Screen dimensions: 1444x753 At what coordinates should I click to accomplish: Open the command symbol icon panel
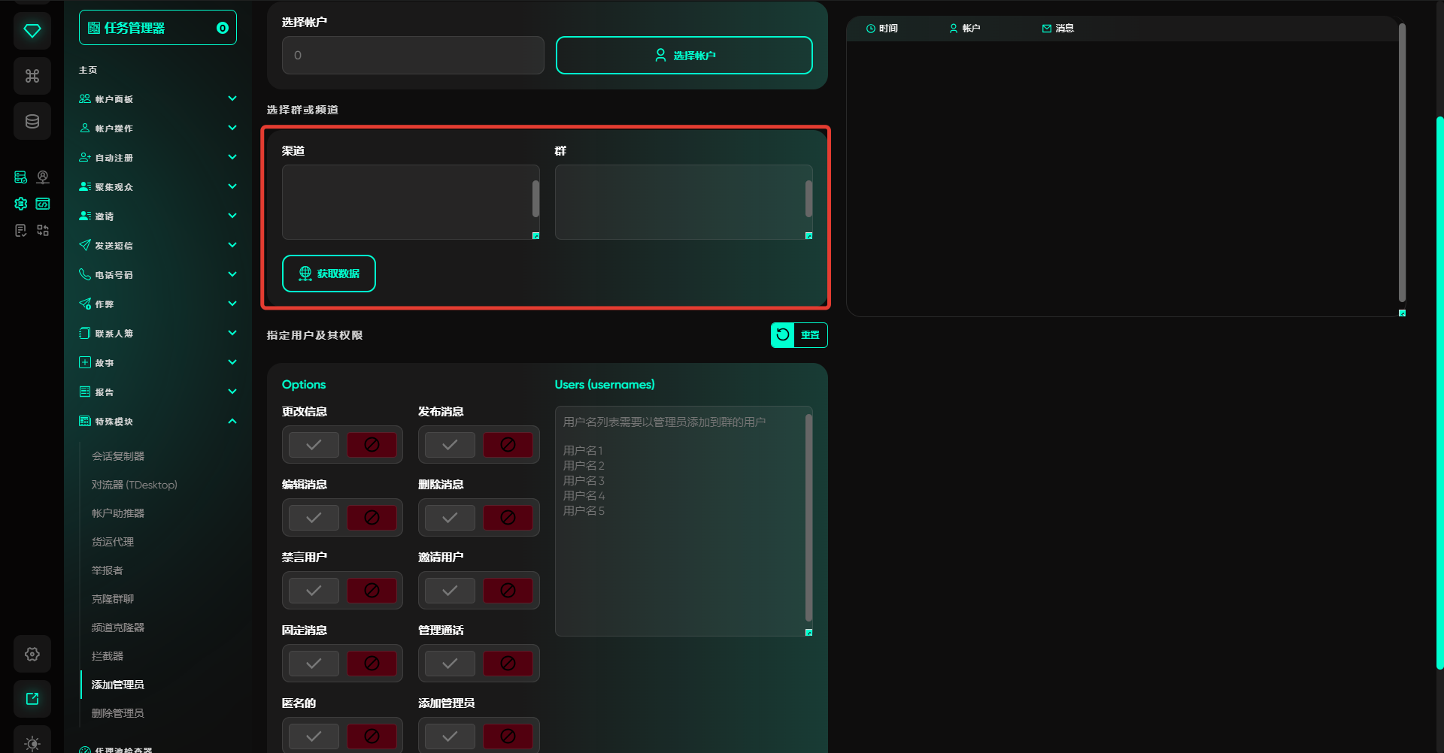tap(32, 76)
